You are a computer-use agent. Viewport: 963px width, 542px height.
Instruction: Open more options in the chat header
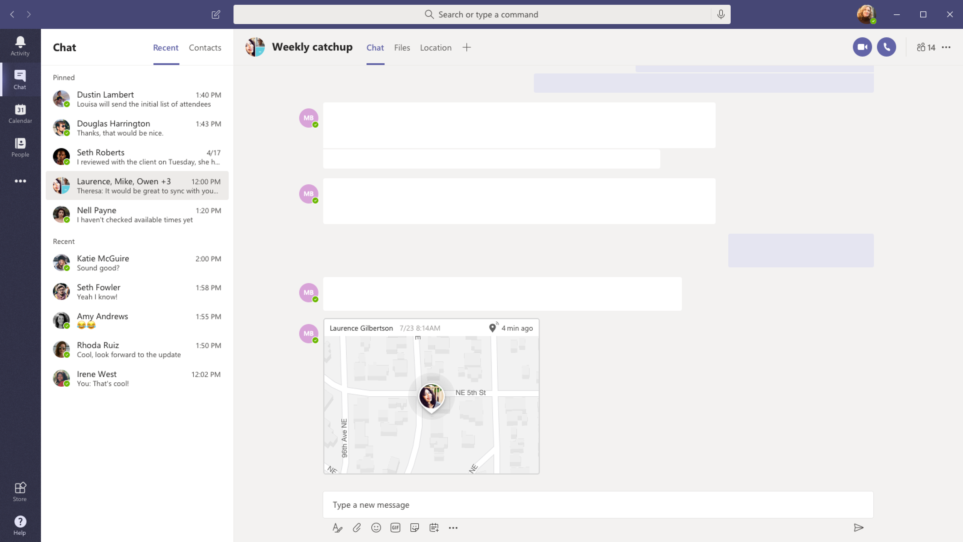pos(946,47)
